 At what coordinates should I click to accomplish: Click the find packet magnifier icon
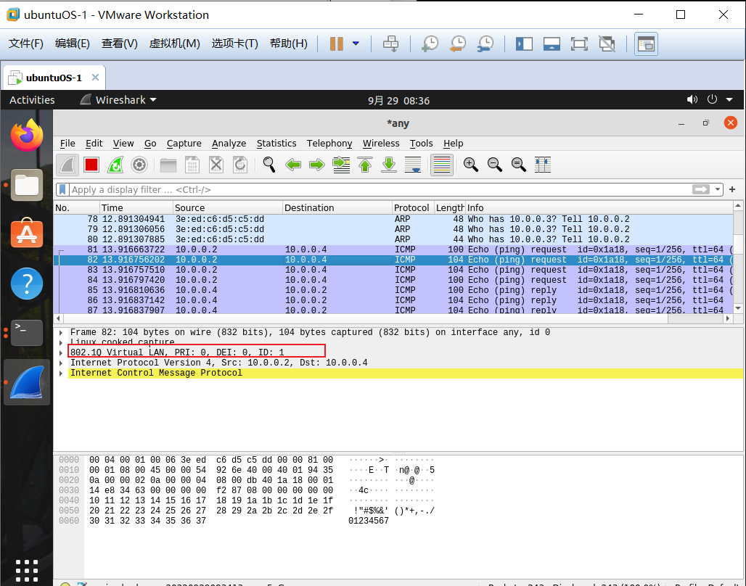pos(269,165)
